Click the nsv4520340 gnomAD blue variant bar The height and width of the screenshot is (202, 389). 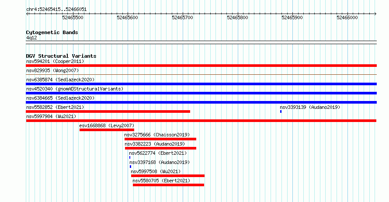(201, 93)
